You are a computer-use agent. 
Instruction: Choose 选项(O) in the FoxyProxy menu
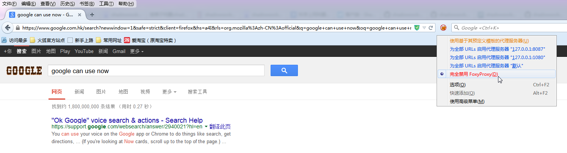pyautogui.click(x=457, y=85)
